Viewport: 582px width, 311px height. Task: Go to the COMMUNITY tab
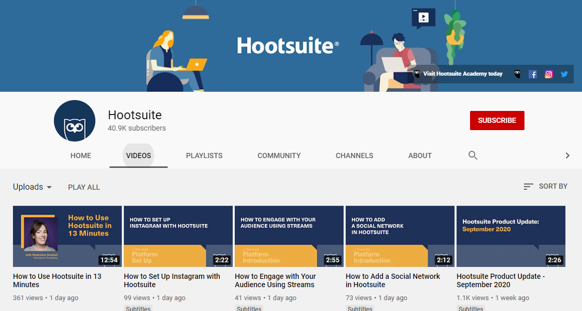[279, 155]
